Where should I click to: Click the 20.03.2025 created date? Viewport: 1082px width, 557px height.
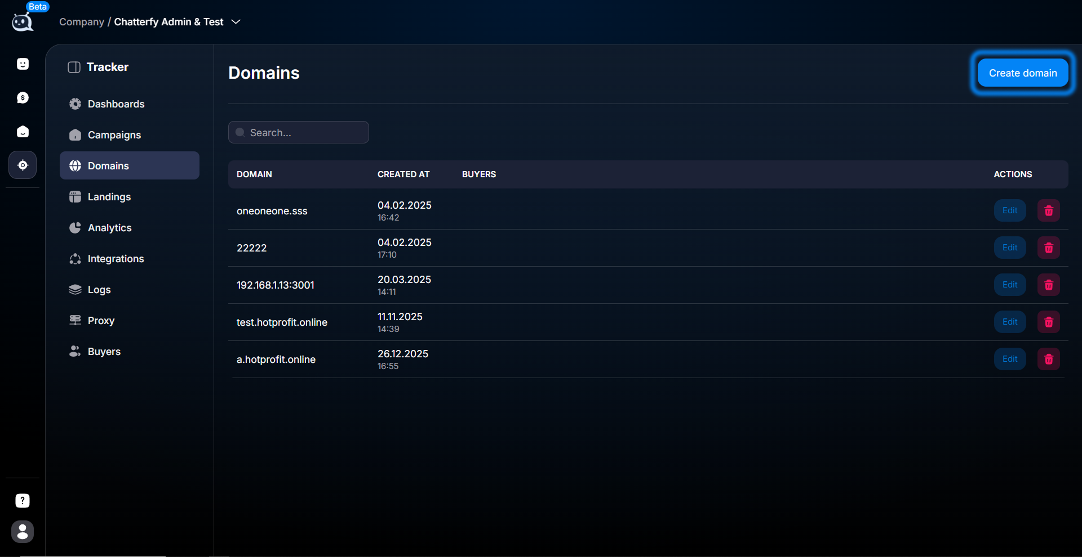[404, 280]
